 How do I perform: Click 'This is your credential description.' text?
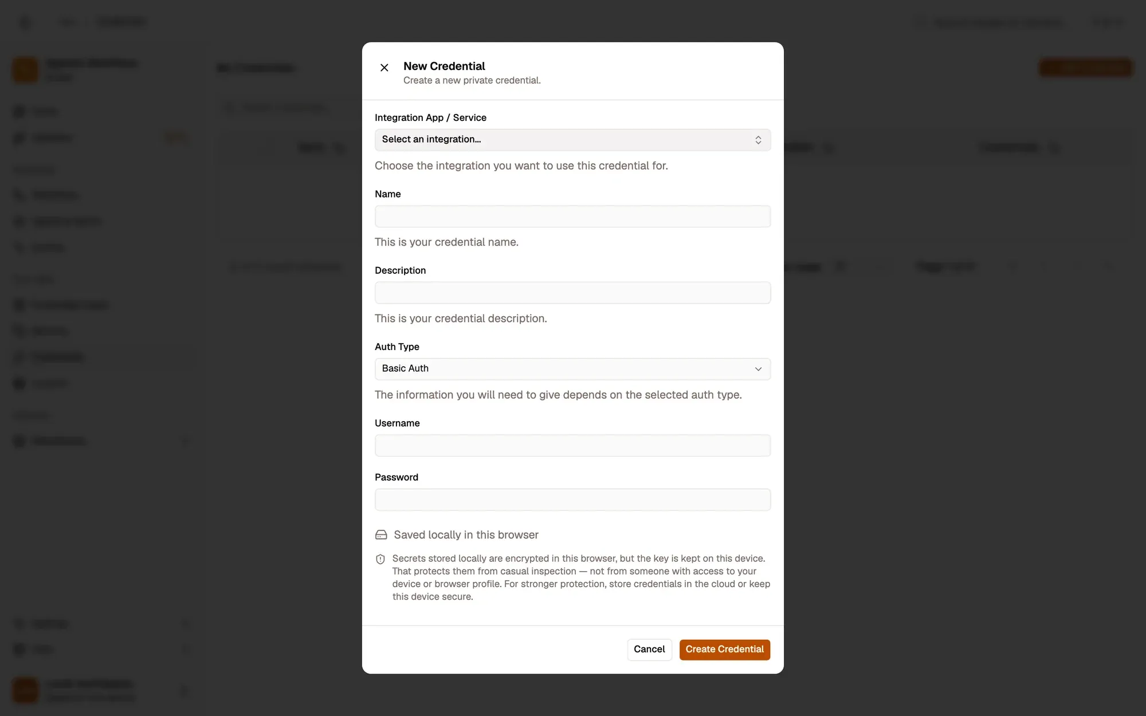click(x=461, y=318)
